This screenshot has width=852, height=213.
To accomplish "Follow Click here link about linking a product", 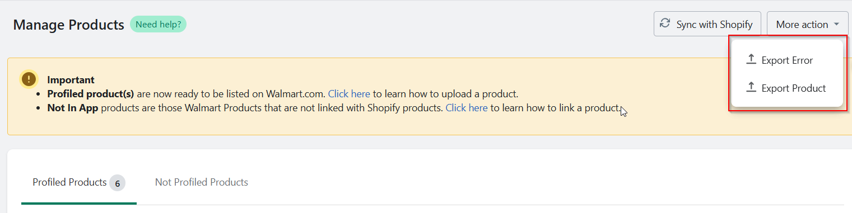I will [x=467, y=108].
